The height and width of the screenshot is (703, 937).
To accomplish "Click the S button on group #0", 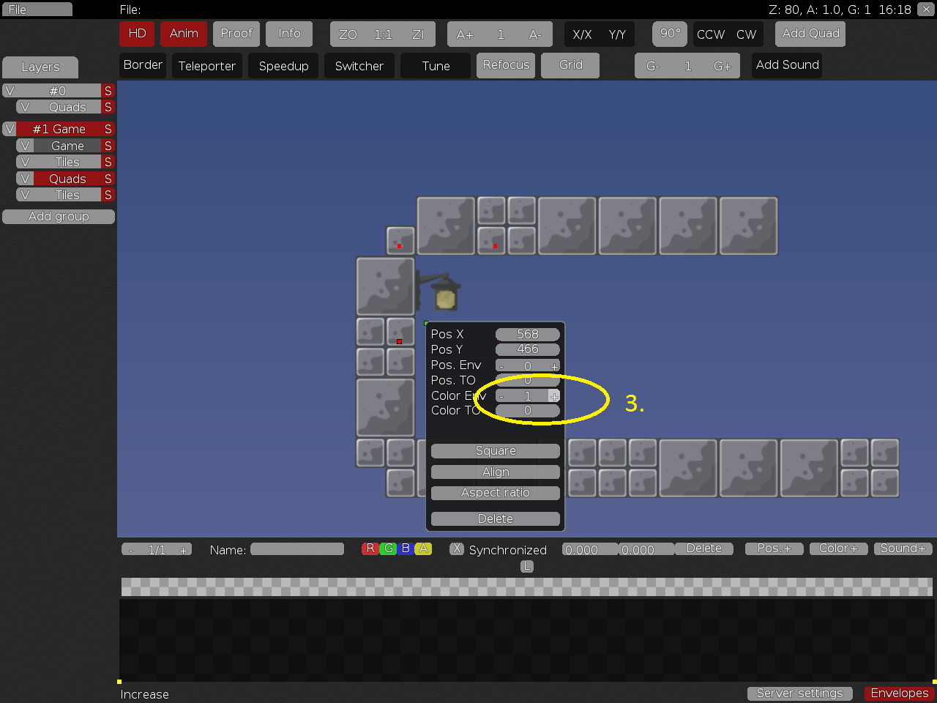I will (x=108, y=91).
